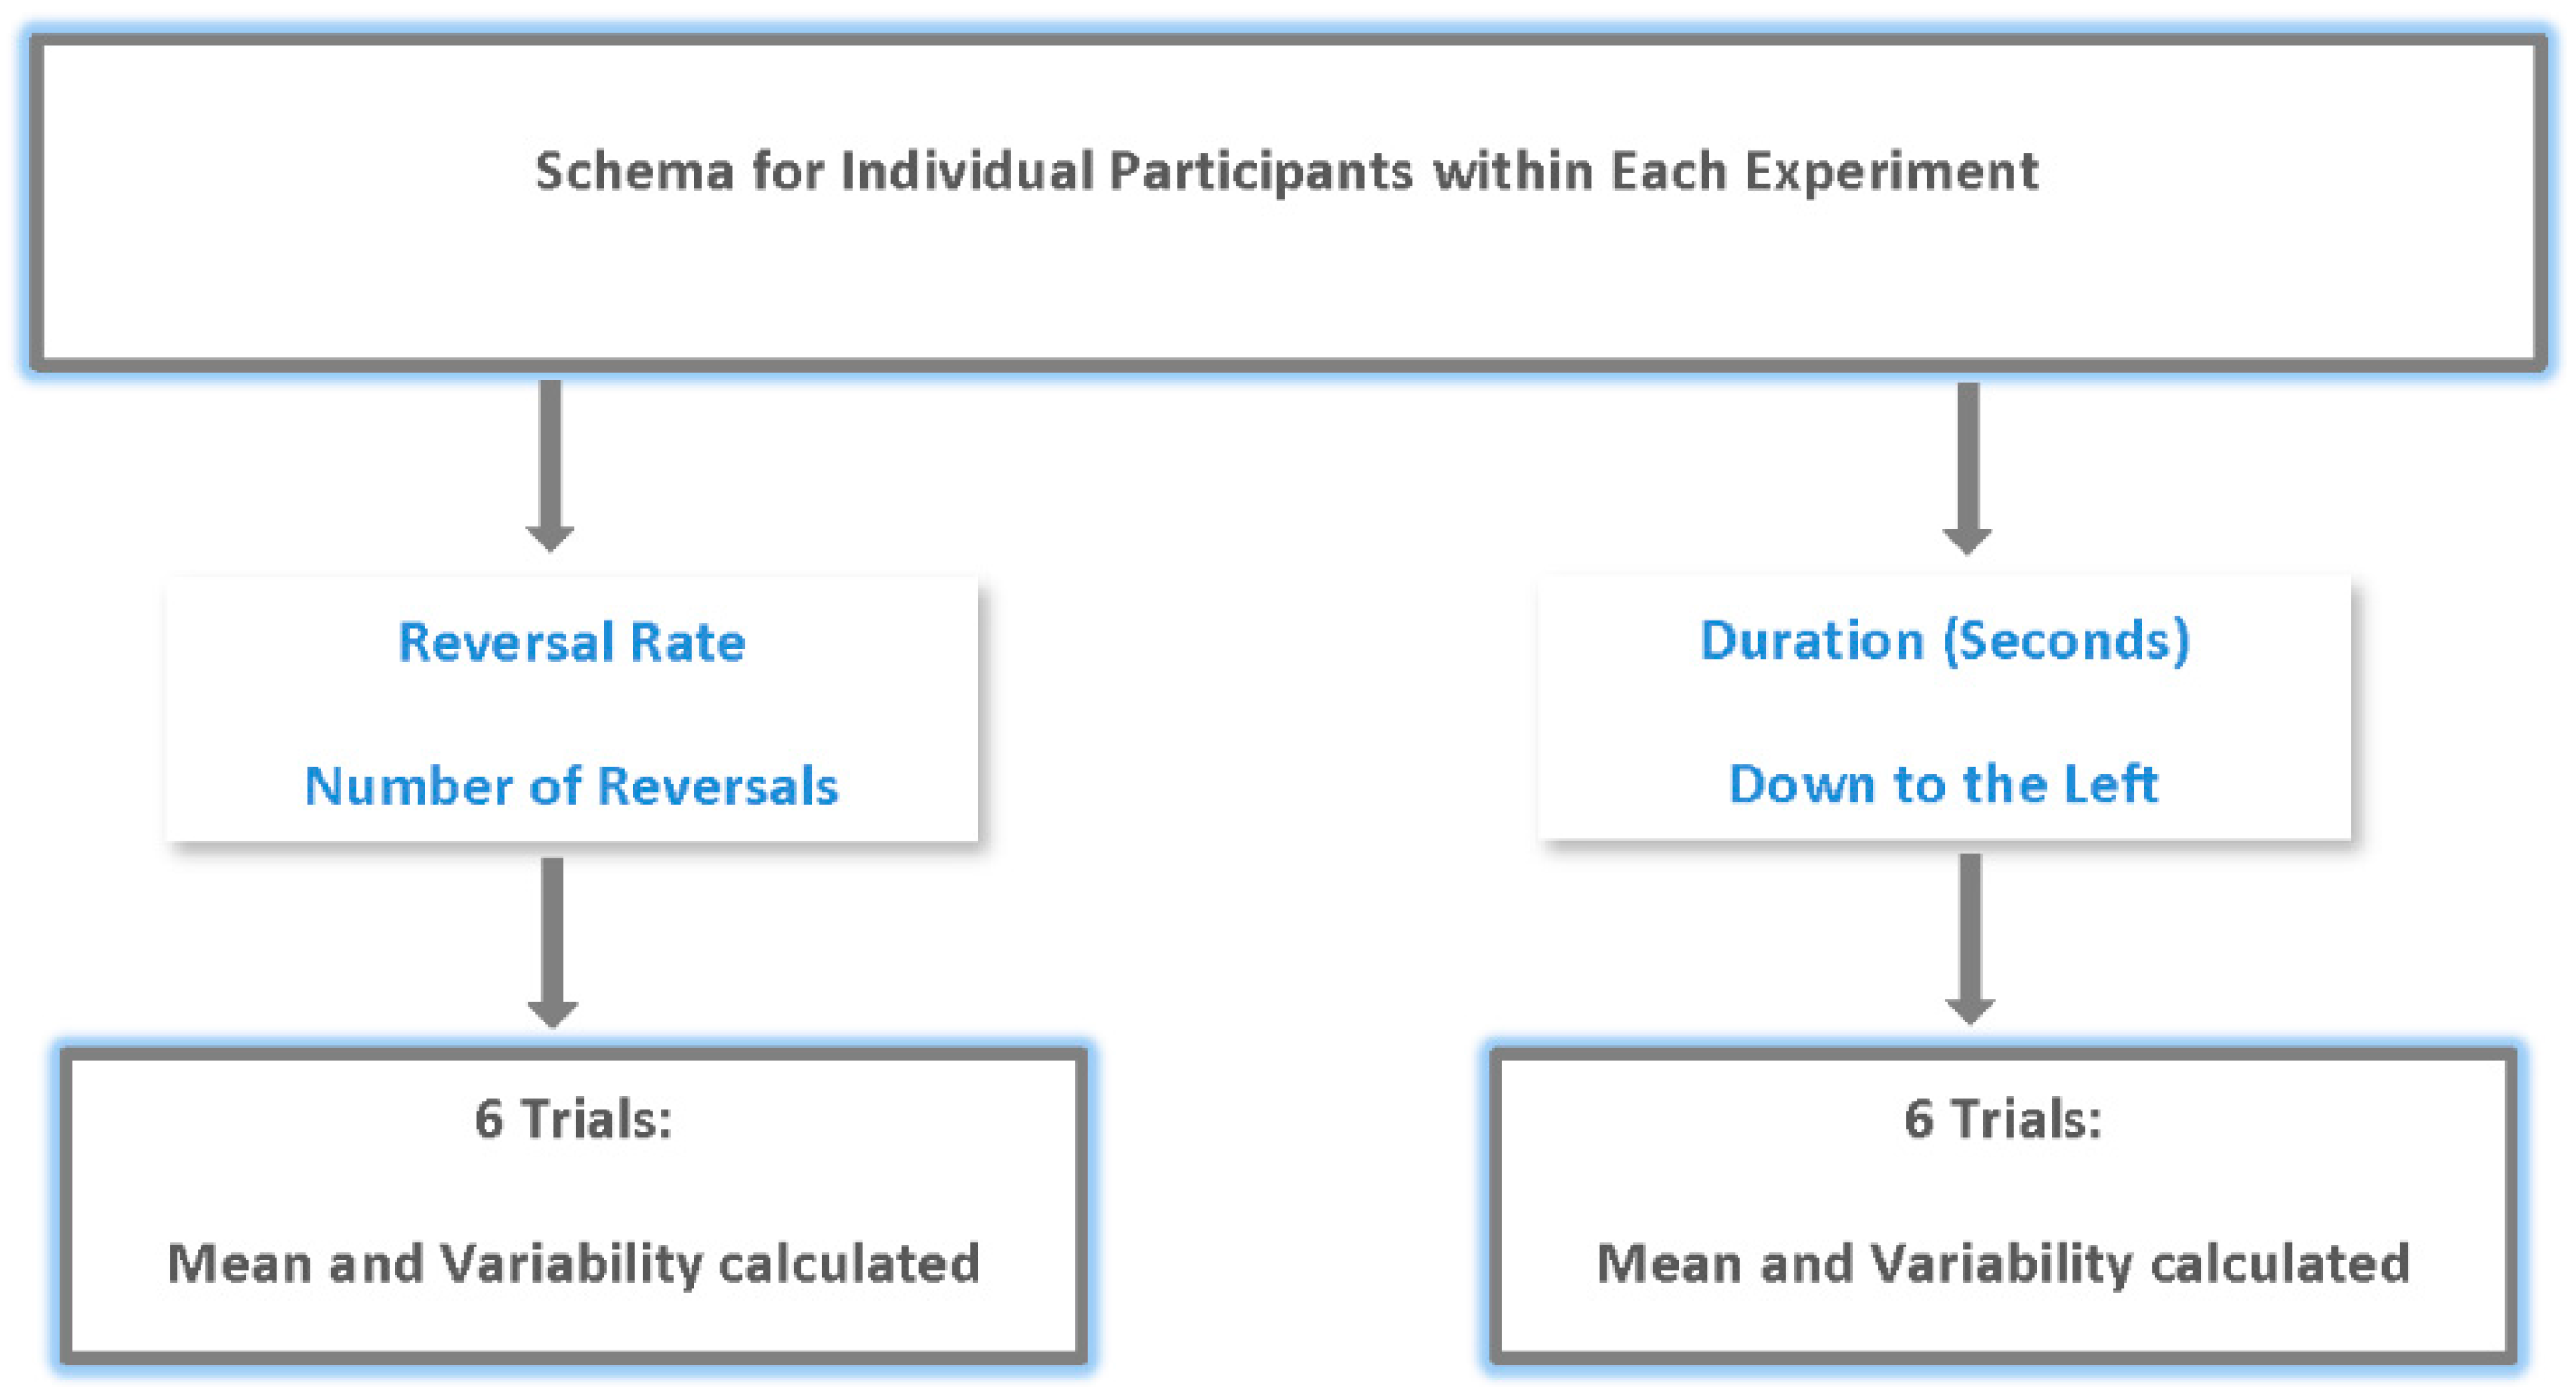
Task: Click the word Schema in the title
Action: coord(634,172)
